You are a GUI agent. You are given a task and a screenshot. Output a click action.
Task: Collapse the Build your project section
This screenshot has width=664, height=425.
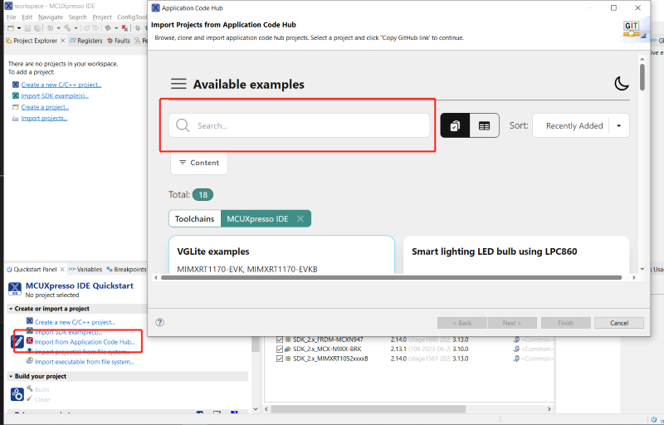[x=11, y=376]
